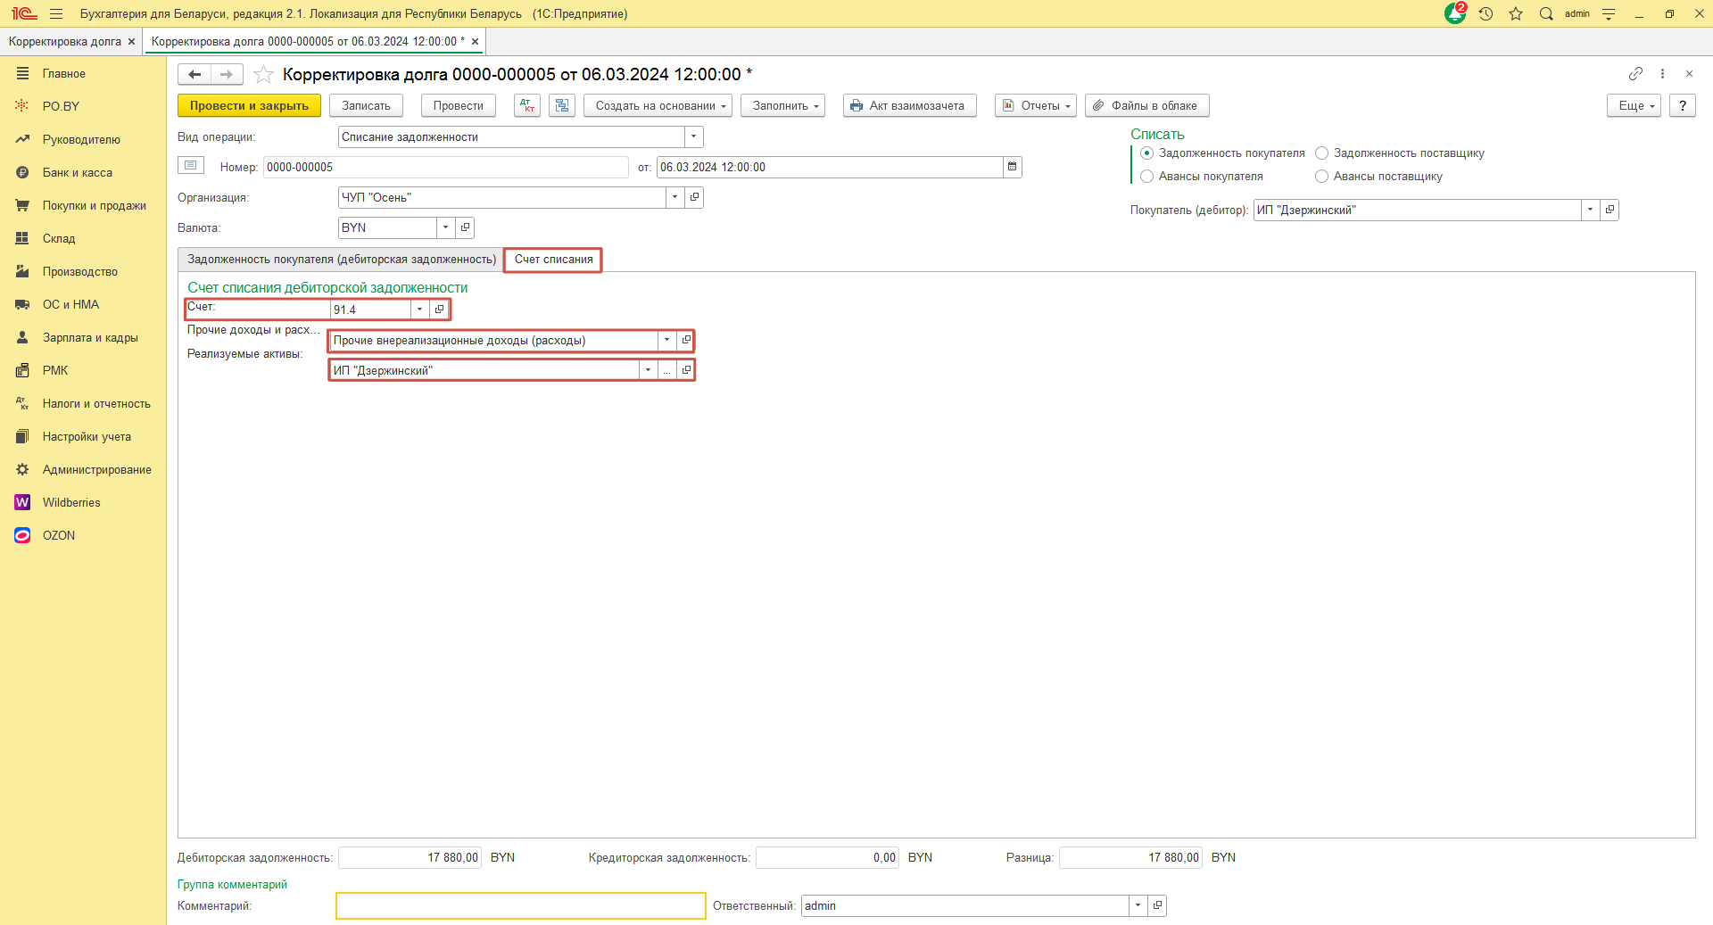Open Файлы в облаке button
1713x925 pixels.
pyautogui.click(x=1147, y=105)
